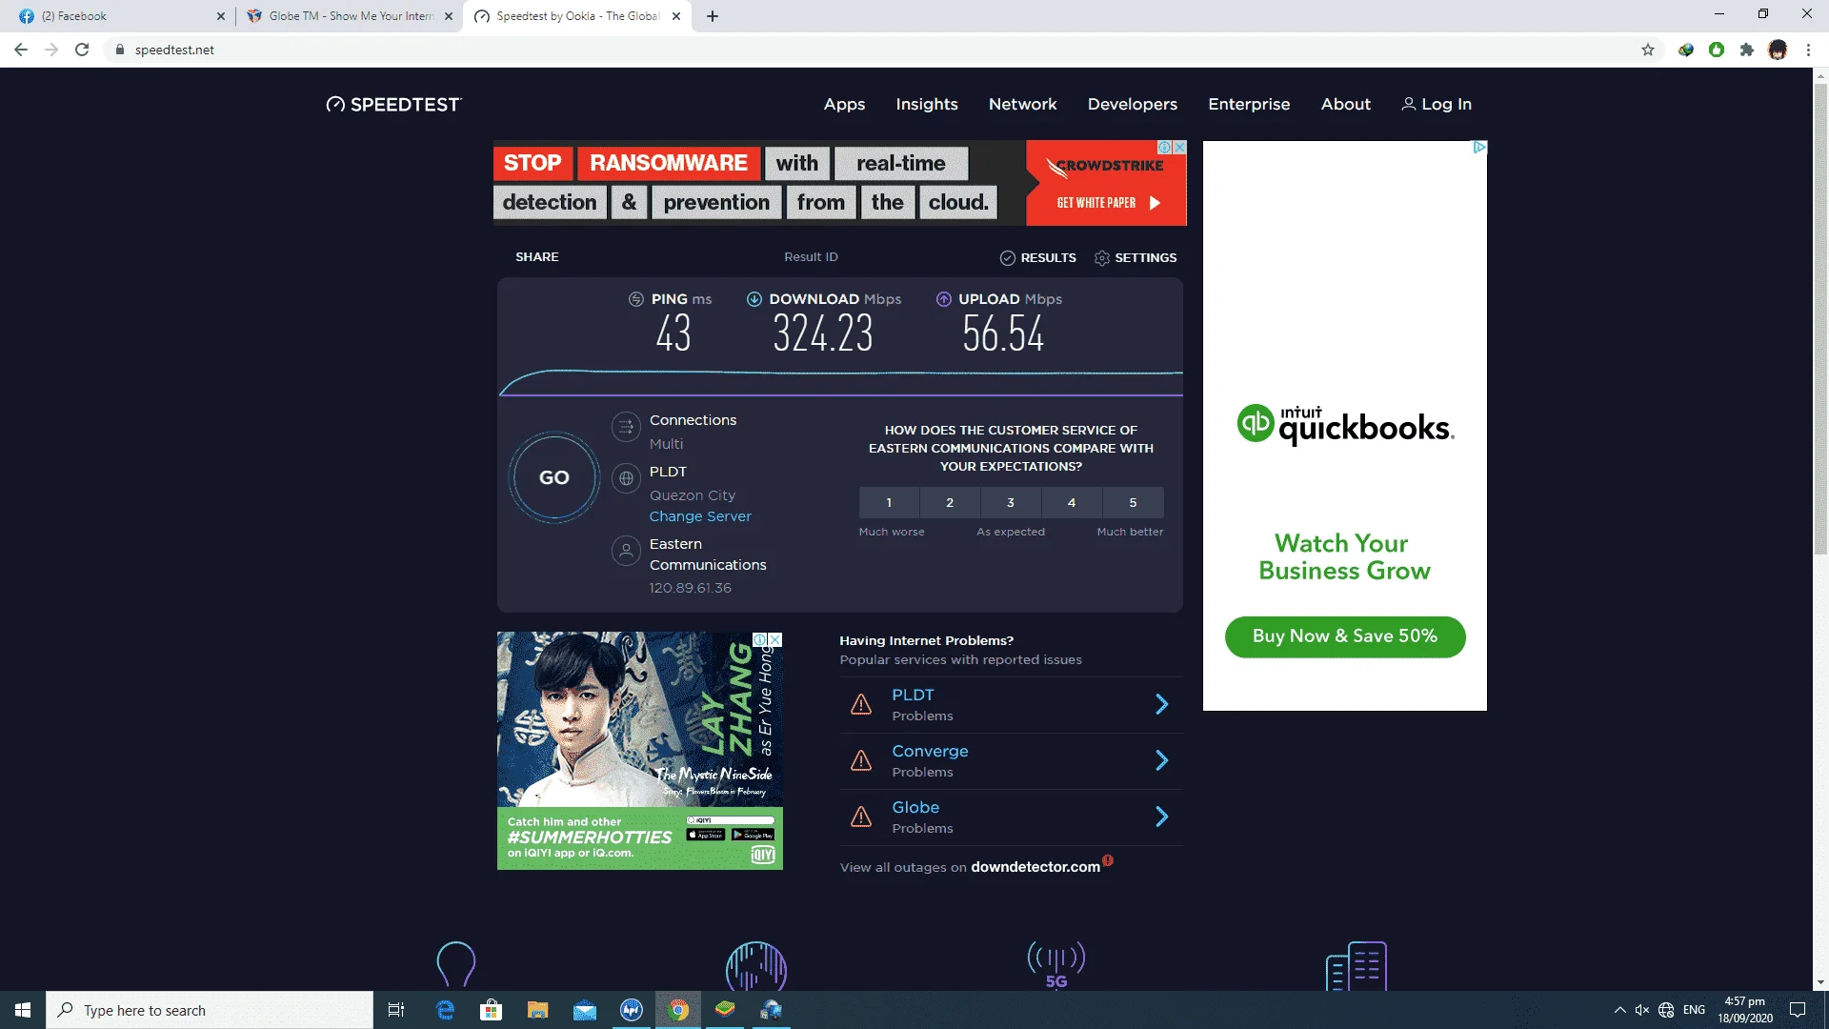This screenshot has width=1829, height=1029.
Task: Open File Explorer from the taskbar
Action: tap(538, 1010)
